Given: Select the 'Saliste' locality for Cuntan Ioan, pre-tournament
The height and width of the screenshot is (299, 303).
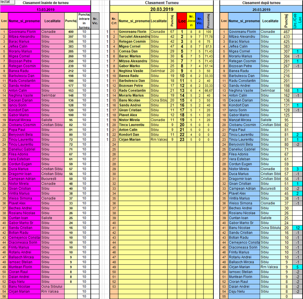Looking at the screenshot, I should point(52,218).
